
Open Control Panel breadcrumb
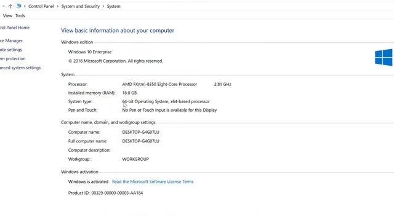[x=41, y=6]
